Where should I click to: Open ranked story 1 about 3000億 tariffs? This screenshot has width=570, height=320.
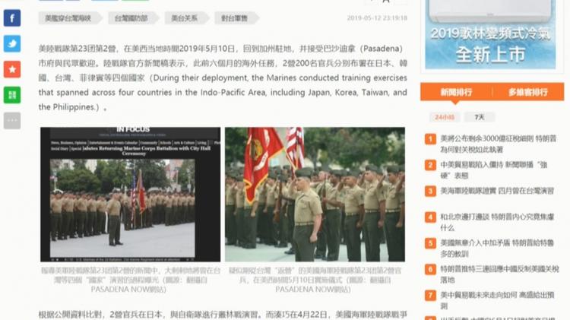tap(498, 144)
